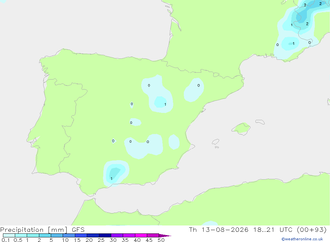Click the 2–5 mm legend color segment
The width and height of the screenshot is (330, 242).
[x=45, y=235]
